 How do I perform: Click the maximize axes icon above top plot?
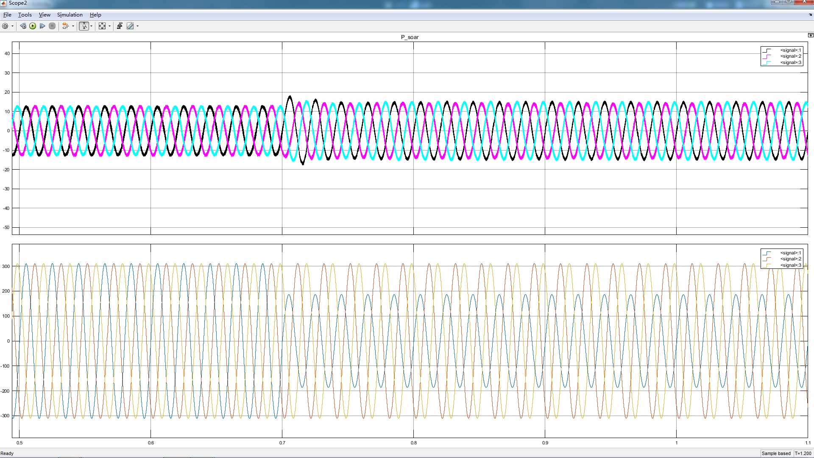(810, 36)
